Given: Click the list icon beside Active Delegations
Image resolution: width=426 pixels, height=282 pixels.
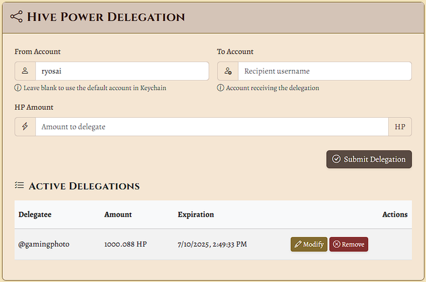Looking at the screenshot, I should pos(19,185).
